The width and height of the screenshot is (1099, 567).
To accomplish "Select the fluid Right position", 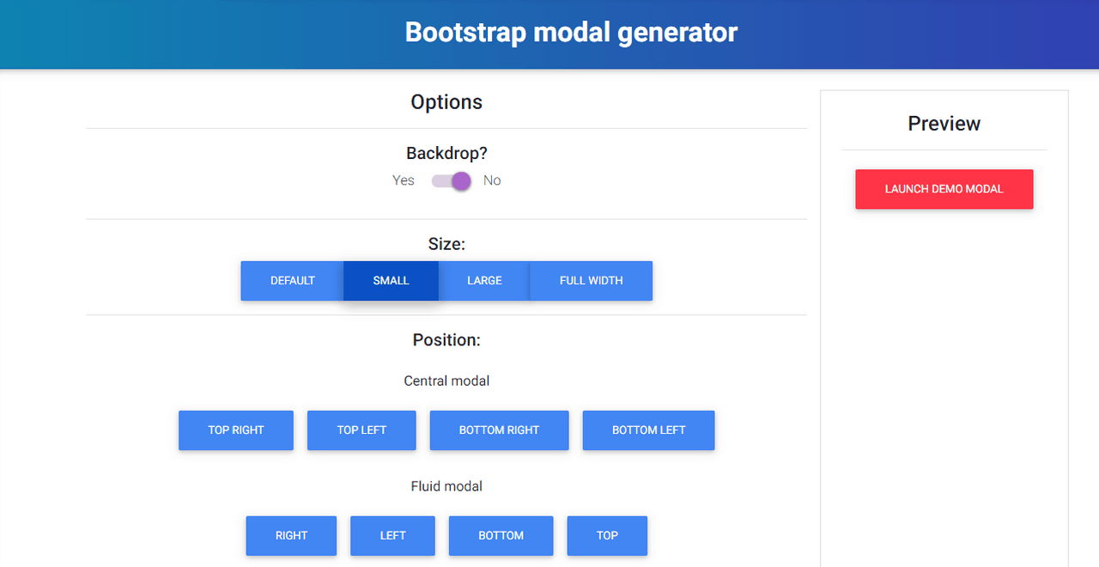I will coord(291,536).
